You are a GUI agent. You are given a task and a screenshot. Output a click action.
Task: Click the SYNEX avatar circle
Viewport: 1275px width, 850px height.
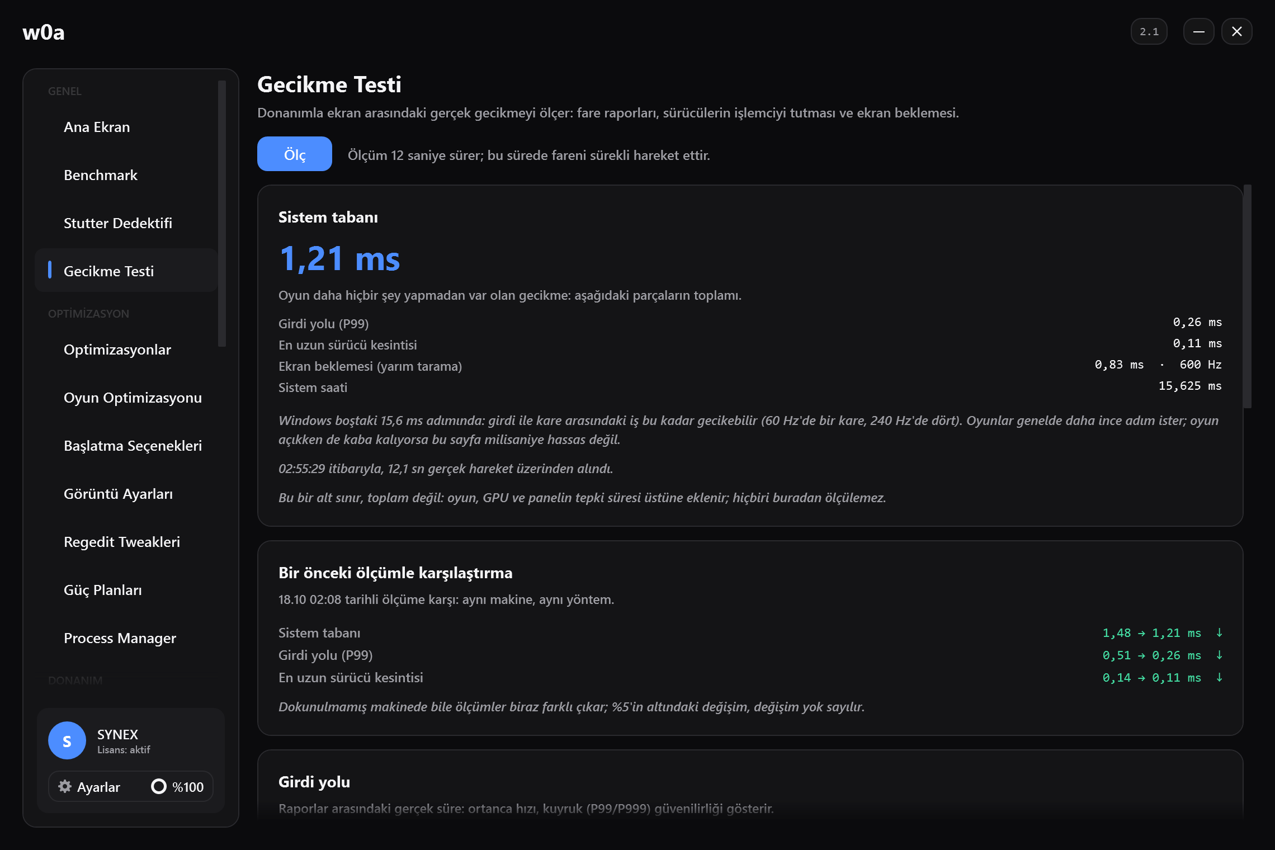point(67,740)
